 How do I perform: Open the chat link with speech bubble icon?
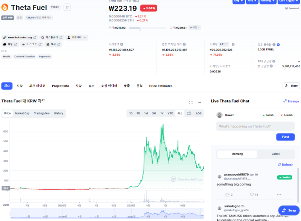coord(10,44)
